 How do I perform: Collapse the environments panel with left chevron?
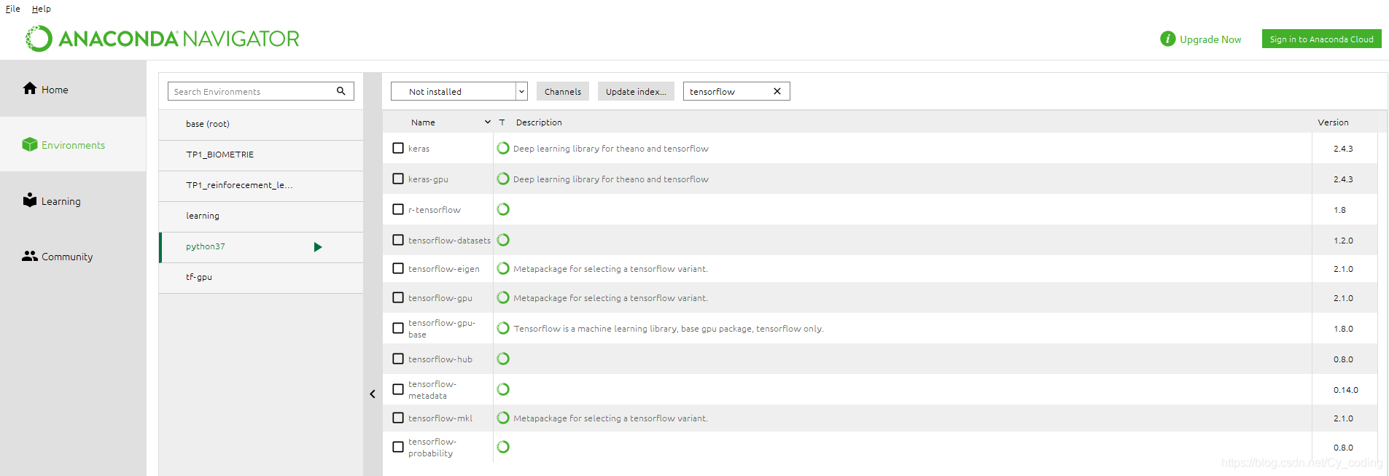[x=373, y=394]
